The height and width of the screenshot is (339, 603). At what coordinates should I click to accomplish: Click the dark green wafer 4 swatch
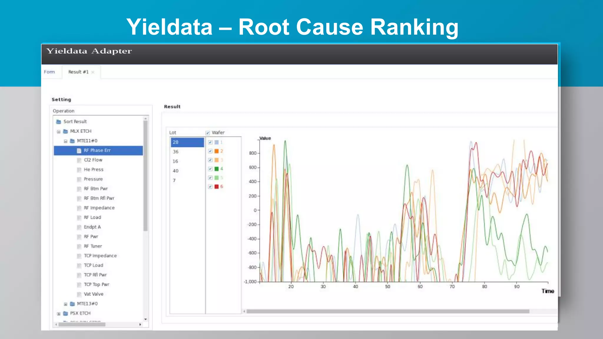coord(217,169)
